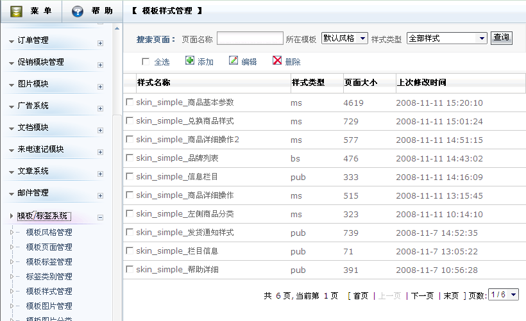The height and width of the screenshot is (321, 526).
Task: Check the skin_simple_商品详细操作 row
Action: point(130,195)
